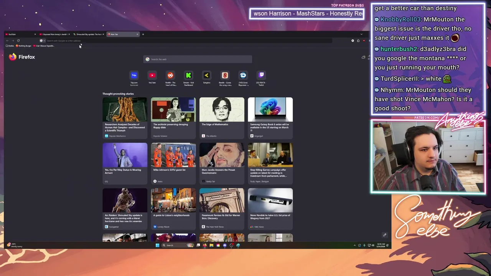Open Mike Johnson's SOTU guest list story
Screen dimensions: 491x276
point(173,164)
